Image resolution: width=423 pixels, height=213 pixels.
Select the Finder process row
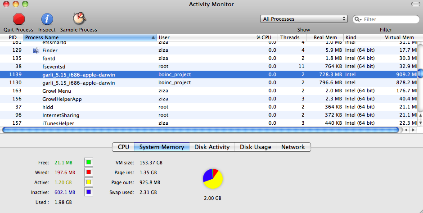coord(208,50)
